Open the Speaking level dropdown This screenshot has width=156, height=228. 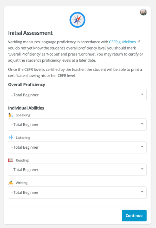tap(77, 125)
